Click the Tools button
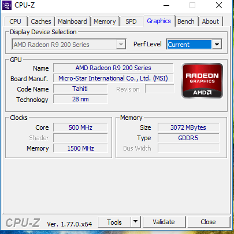Viewport: 234px width, 234px height. [114, 222]
